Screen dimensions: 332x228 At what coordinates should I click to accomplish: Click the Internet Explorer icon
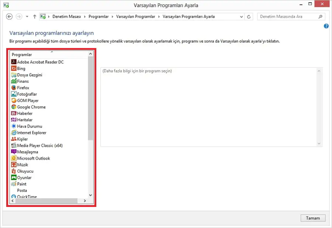[x=14, y=133]
